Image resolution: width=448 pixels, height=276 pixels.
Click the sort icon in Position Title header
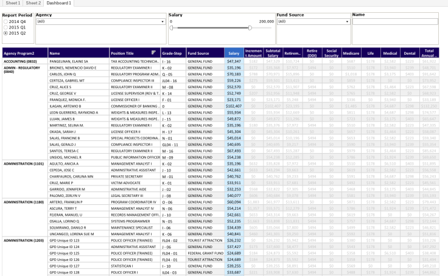point(153,53)
